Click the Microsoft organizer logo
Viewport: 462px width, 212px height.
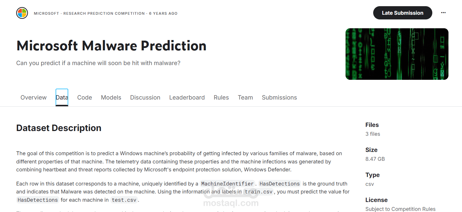coord(22,13)
